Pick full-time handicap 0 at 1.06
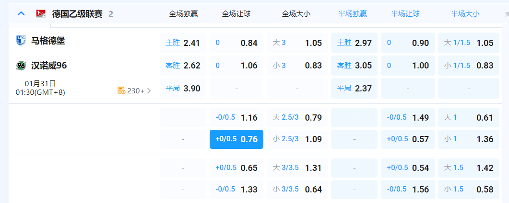The height and width of the screenshot is (203, 509). [237, 66]
